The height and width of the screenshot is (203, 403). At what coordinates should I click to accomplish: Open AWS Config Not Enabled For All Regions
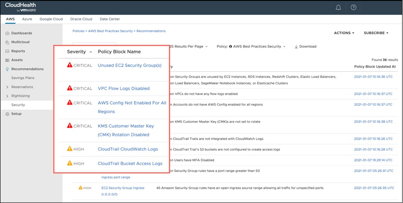pyautogui.click(x=132, y=107)
